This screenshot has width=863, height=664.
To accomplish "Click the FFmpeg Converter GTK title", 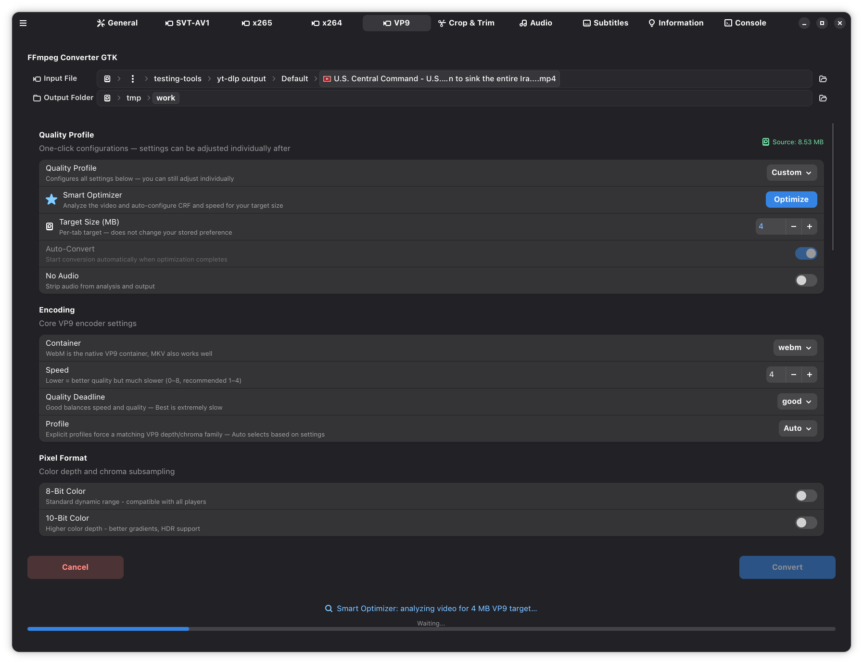I will 72,58.
